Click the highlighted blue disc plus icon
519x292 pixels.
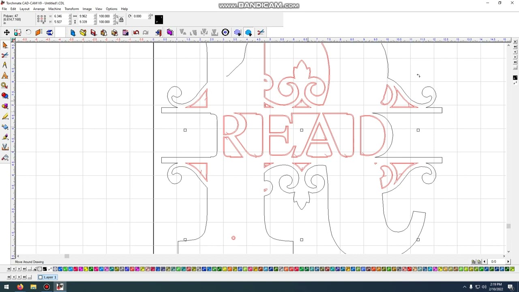[248, 32]
